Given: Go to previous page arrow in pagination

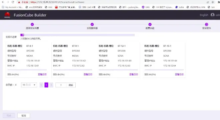Looking at the screenshot, I should pos(41,85).
